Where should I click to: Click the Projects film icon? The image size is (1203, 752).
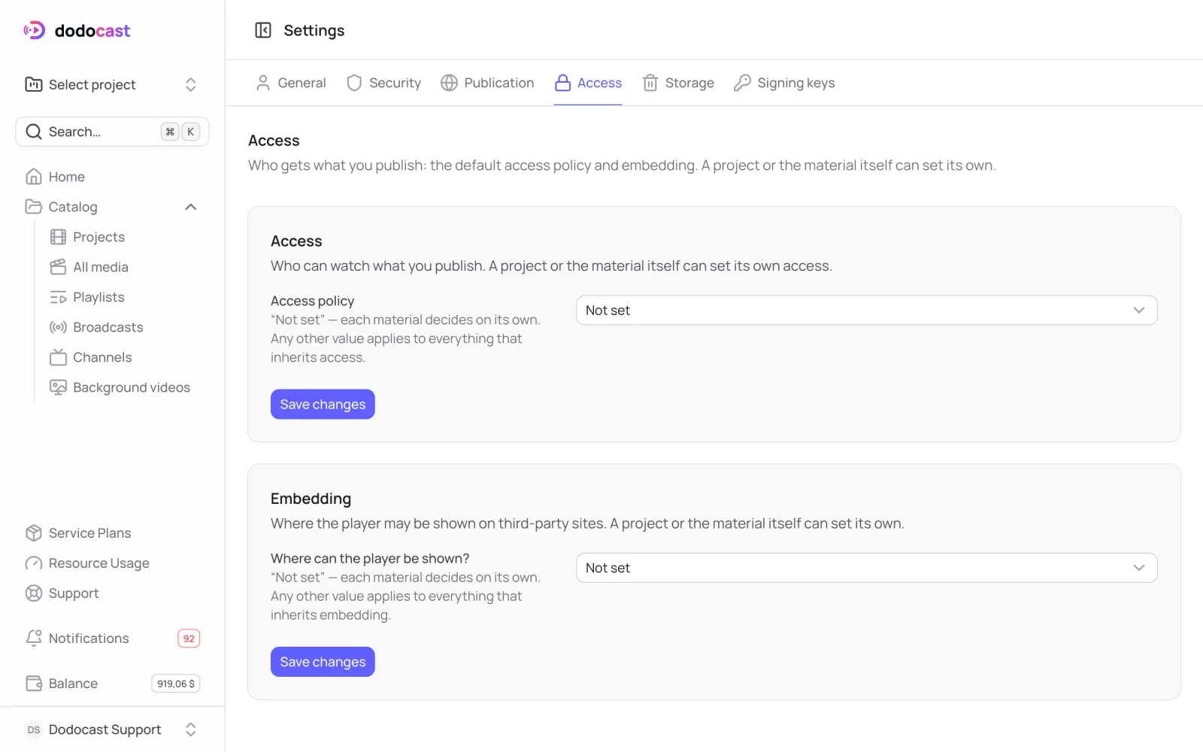(58, 237)
